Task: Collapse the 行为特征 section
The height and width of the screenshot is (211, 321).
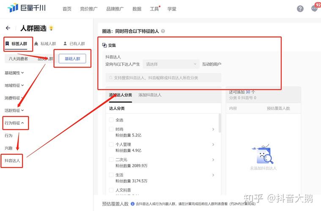Action: tap(14, 123)
